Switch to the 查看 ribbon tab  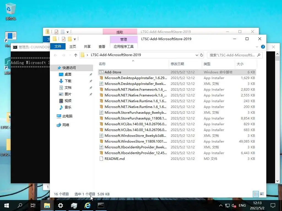click(x=102, y=47)
